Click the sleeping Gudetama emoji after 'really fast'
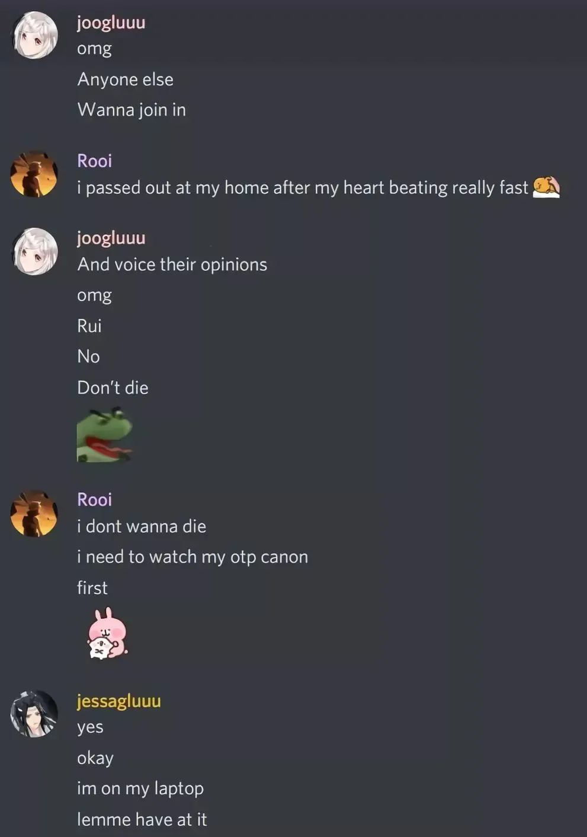This screenshot has width=587, height=837. pos(546,187)
